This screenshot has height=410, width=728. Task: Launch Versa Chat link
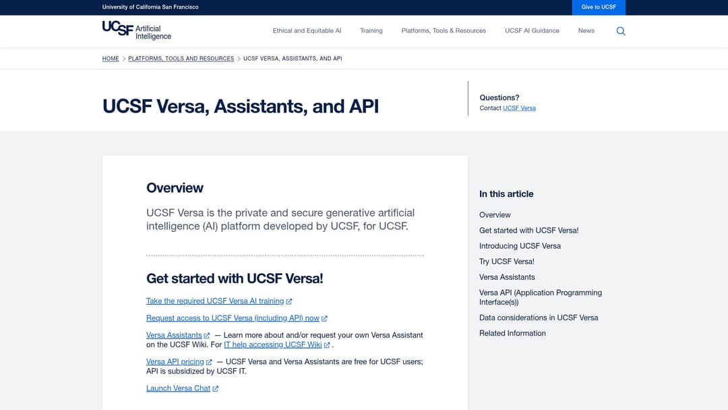point(178,388)
